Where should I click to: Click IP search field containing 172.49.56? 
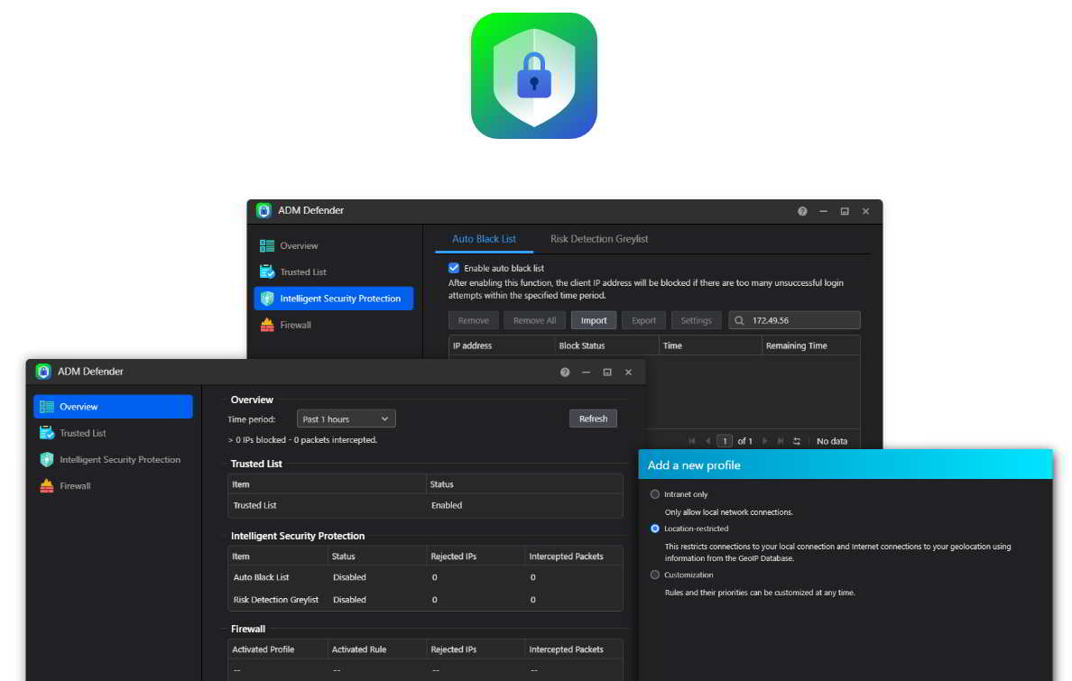pyautogui.click(x=794, y=320)
